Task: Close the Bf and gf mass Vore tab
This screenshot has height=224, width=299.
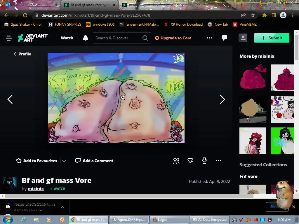Action: (x=114, y=5)
